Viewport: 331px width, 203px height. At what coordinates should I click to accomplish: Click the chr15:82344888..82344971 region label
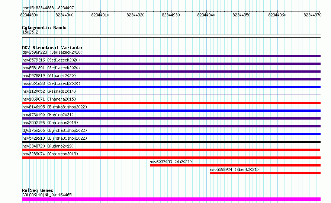(x=49, y=8)
